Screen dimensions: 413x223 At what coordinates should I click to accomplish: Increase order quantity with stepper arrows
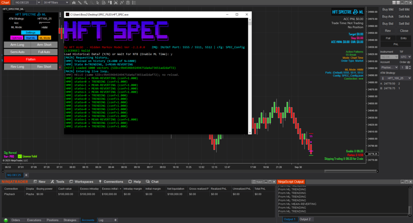coord(410,67)
